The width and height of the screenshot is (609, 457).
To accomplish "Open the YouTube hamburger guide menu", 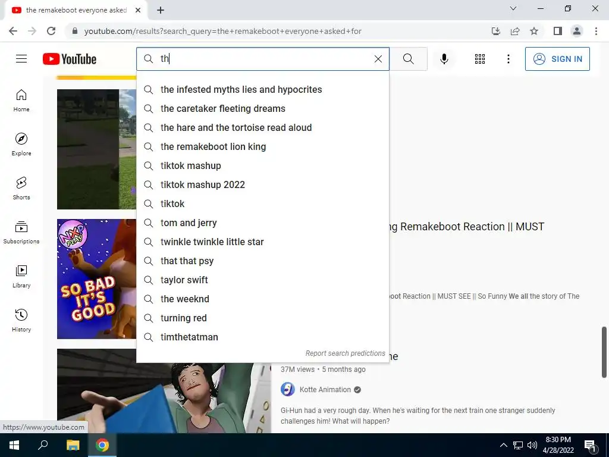I will tap(21, 59).
